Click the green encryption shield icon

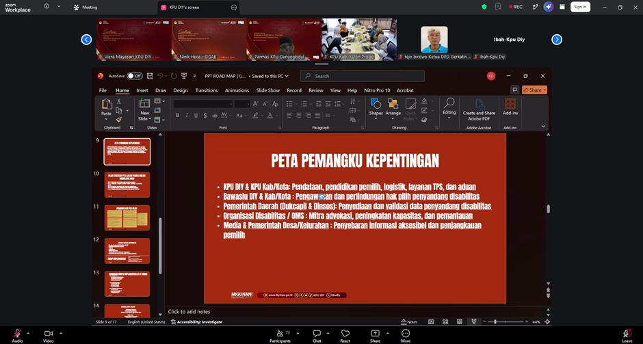[484, 7]
